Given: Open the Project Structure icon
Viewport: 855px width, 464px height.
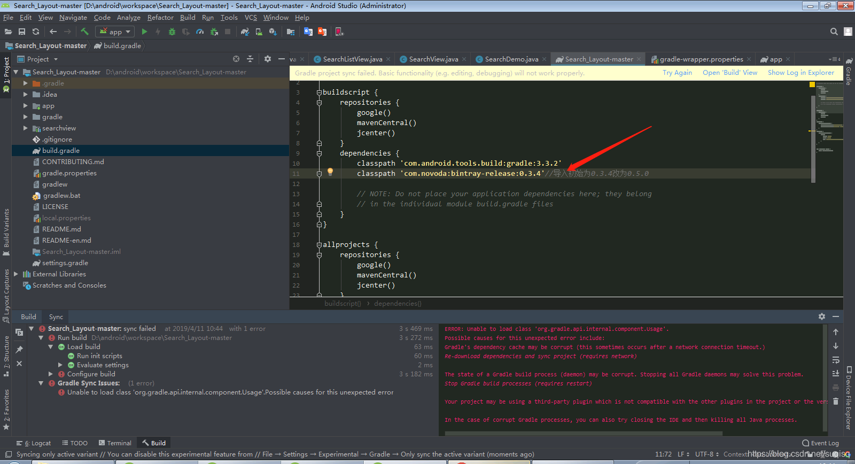Looking at the screenshot, I should [x=291, y=32].
